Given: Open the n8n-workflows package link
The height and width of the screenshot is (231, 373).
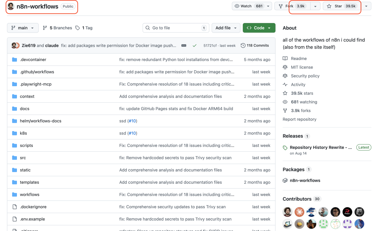Looking at the screenshot, I should 305,180.
